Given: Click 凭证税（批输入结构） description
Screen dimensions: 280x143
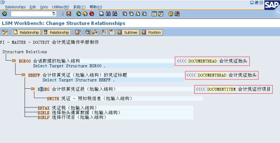Looking at the screenshot, I should (x=74, y=108).
